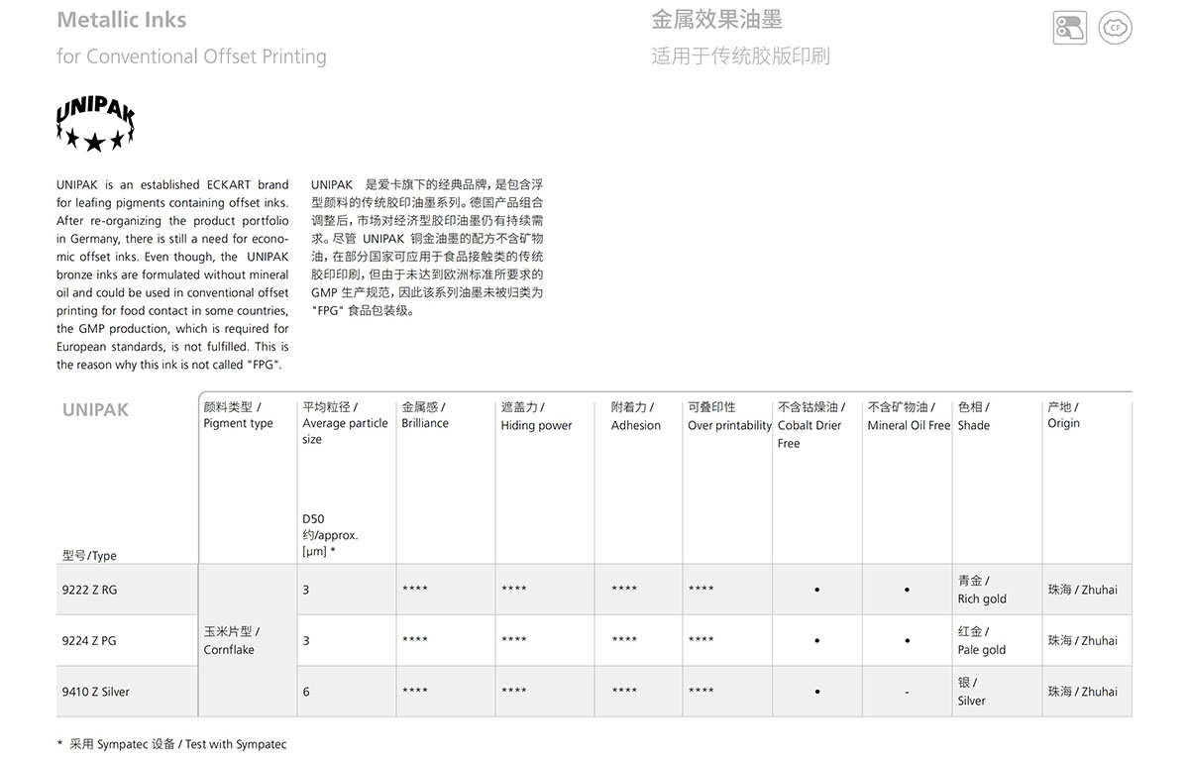Click the Cobalt Drier Free dot for 9410 Z Silver
Viewport: 1189px width, 764px height.
point(816,692)
